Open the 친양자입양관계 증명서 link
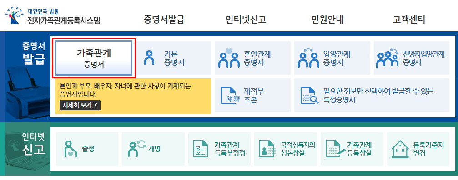The height and width of the screenshot is (180, 458). tap(423, 58)
